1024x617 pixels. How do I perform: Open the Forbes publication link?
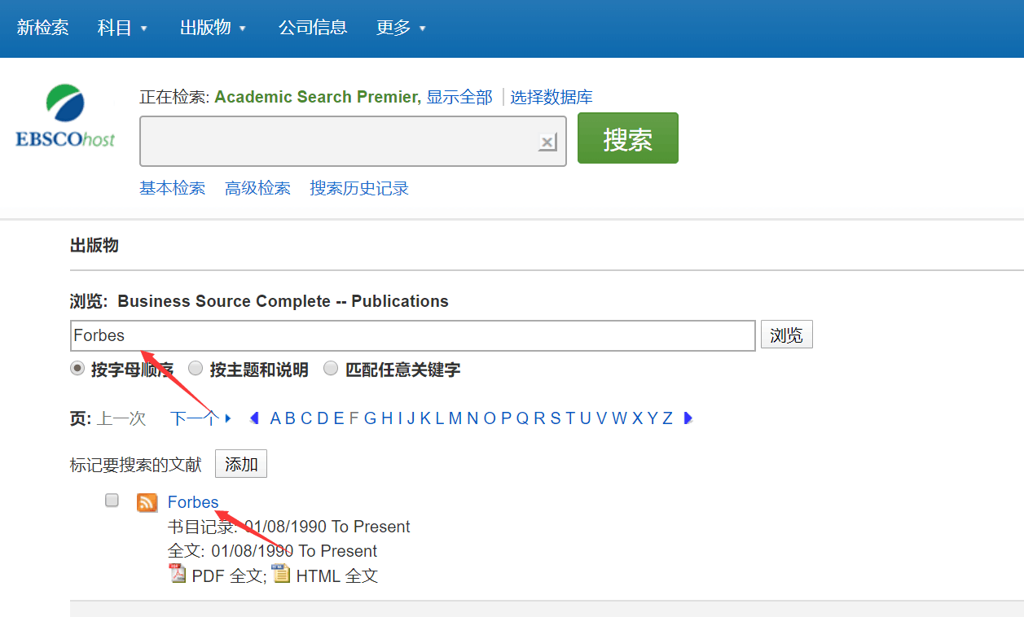pyautogui.click(x=193, y=502)
